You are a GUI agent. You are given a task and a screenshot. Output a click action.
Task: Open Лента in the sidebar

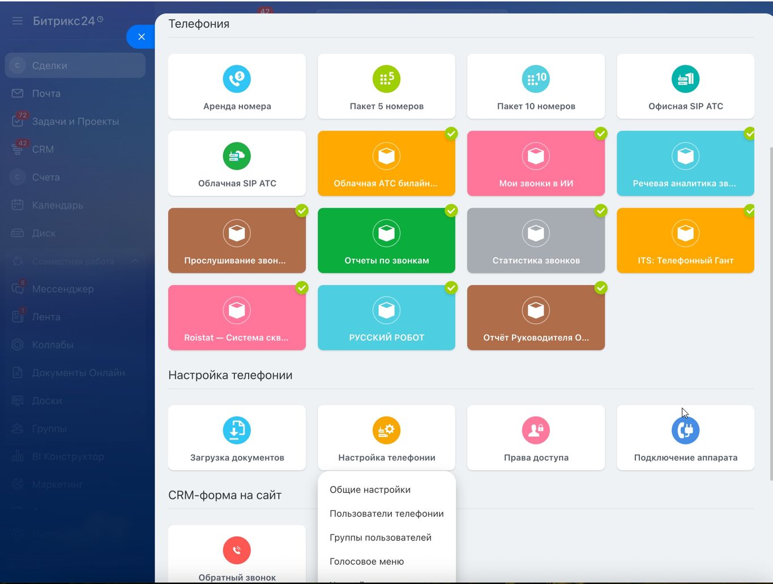click(75, 317)
